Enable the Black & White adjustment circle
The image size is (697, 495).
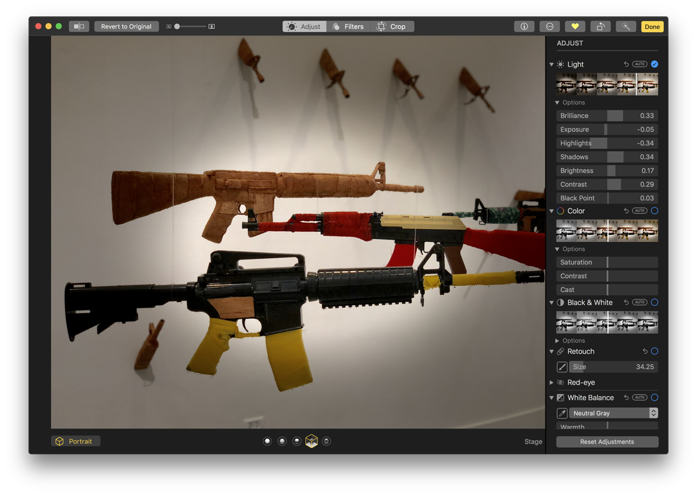pos(654,302)
